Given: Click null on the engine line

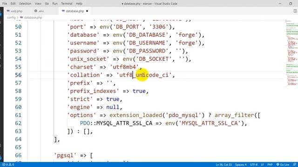Looking at the screenshot, I should point(113,107).
